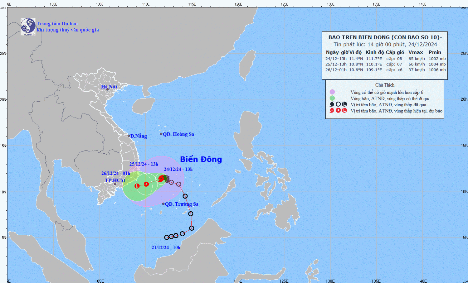
Task: Click the Biển Đông sea label
Action: coord(201,159)
